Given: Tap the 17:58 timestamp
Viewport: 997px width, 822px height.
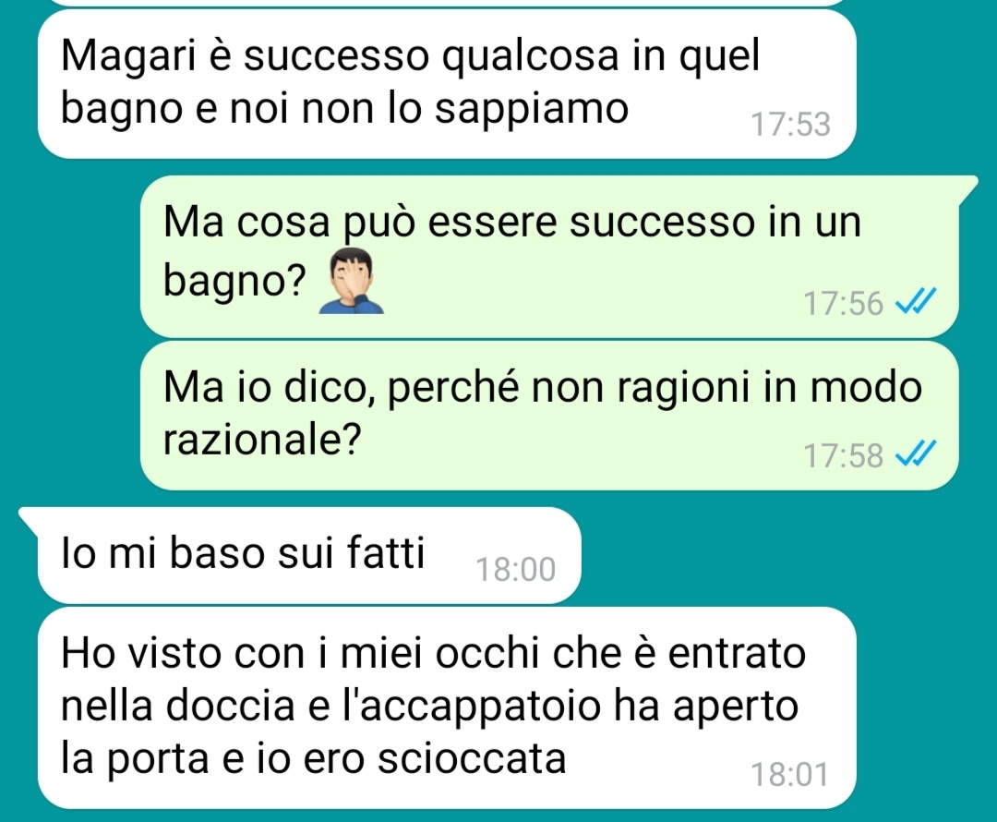Looking at the screenshot, I should (x=843, y=455).
